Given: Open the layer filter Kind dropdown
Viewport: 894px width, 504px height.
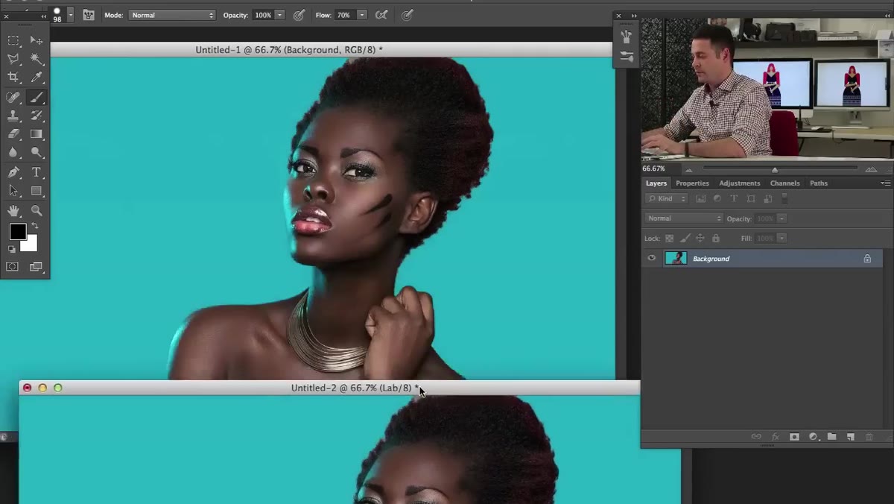Looking at the screenshot, I should [x=667, y=199].
